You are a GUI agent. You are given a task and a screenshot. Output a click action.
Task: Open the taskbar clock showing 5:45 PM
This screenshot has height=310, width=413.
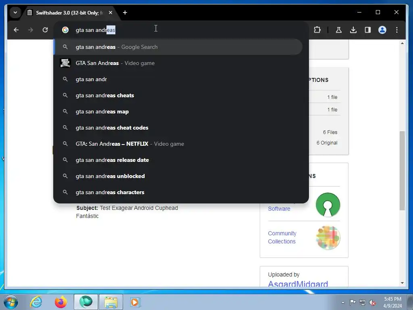(392, 302)
